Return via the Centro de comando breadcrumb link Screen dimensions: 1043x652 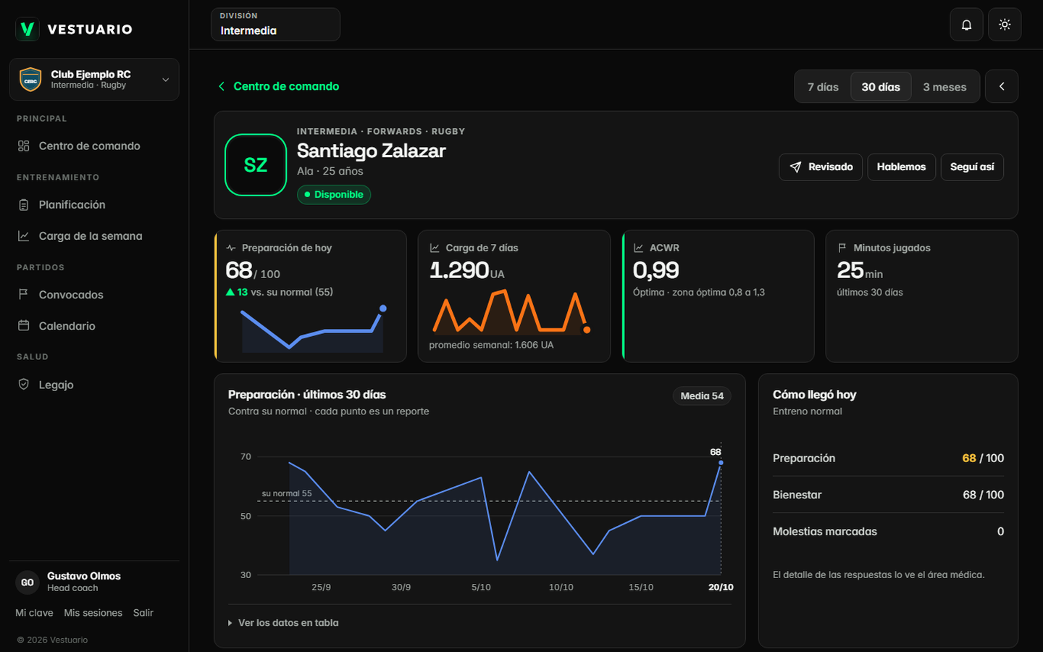(286, 86)
